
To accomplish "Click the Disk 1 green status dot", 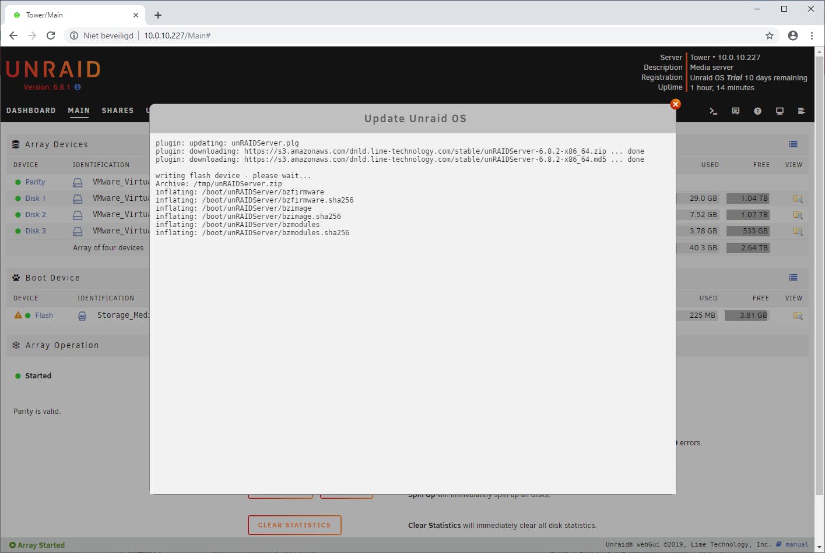I will (x=18, y=198).
